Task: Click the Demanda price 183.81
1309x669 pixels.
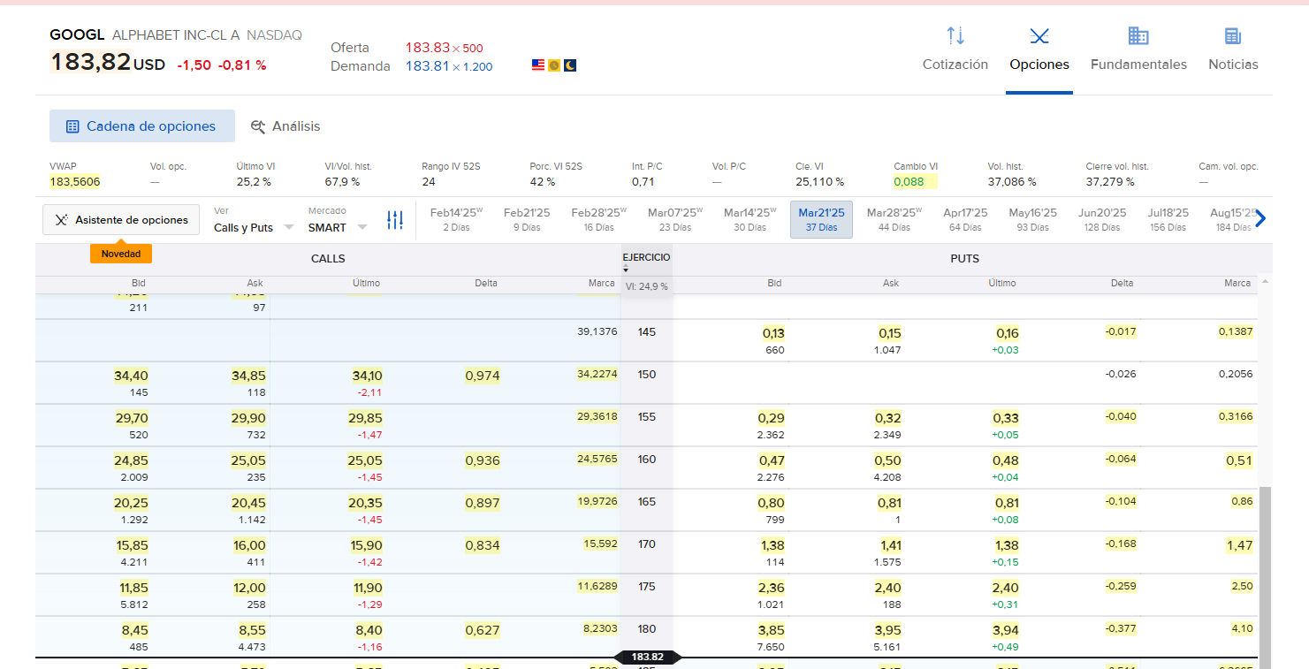Action: (428, 66)
